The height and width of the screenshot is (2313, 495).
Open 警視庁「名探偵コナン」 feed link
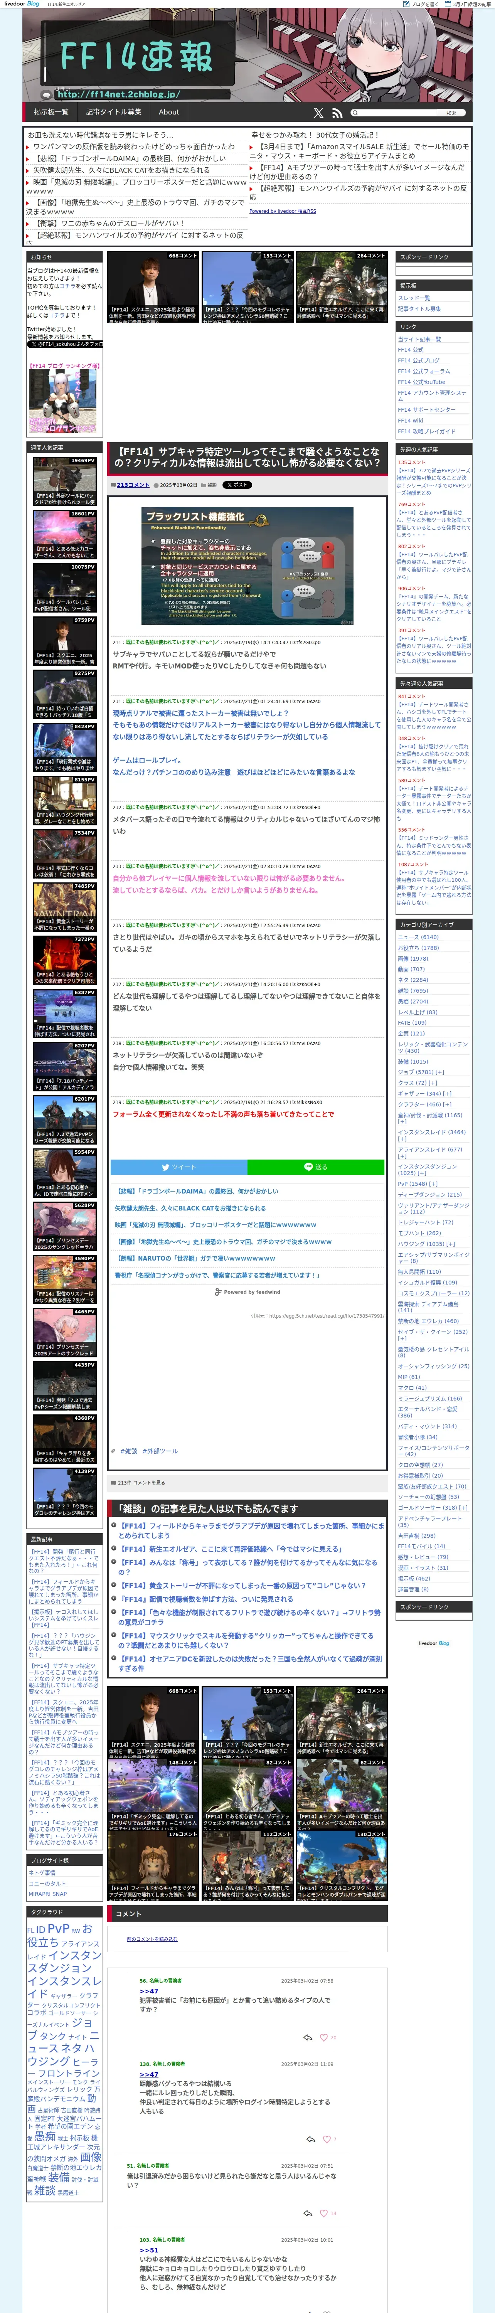tap(217, 1275)
